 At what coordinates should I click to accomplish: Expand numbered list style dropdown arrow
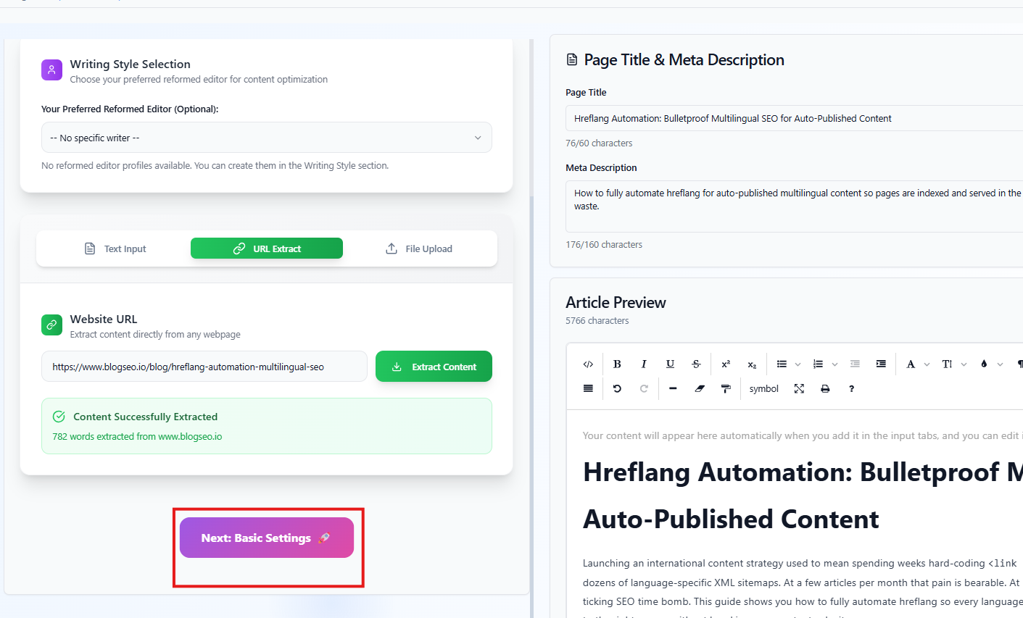click(834, 364)
